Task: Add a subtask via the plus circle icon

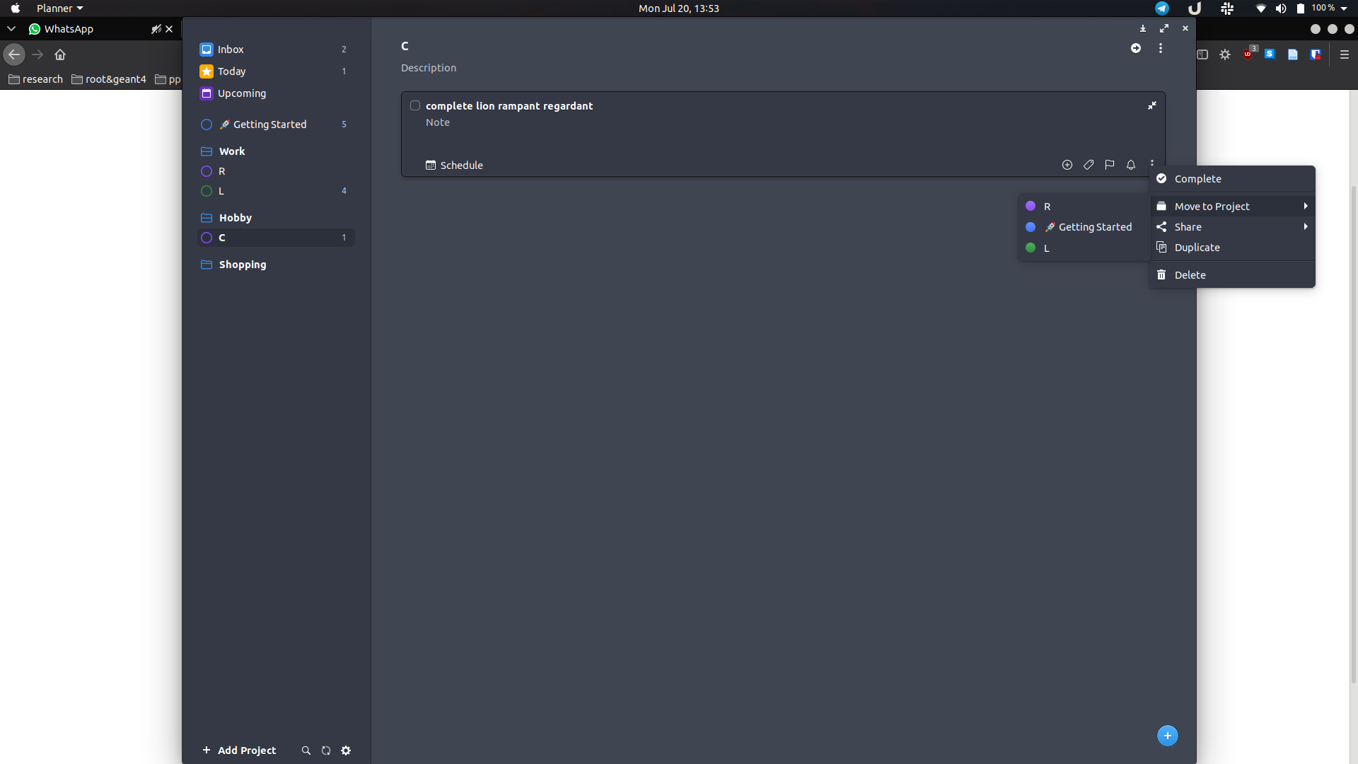Action: click(x=1067, y=165)
